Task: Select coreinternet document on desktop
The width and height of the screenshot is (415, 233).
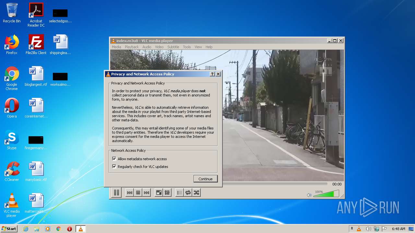Action: [x=36, y=108]
